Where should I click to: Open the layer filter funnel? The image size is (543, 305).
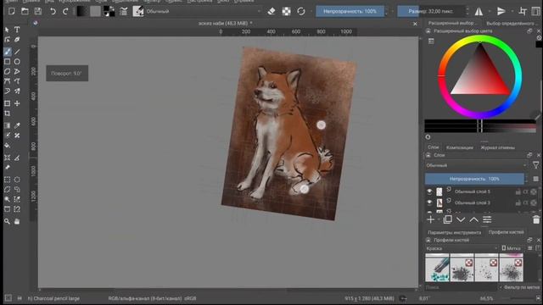click(535, 166)
